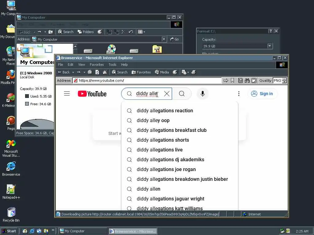Open the View menu in Internet Explorer
Image resolution: width=314 pixels, height=235 pixels.
click(x=82, y=65)
